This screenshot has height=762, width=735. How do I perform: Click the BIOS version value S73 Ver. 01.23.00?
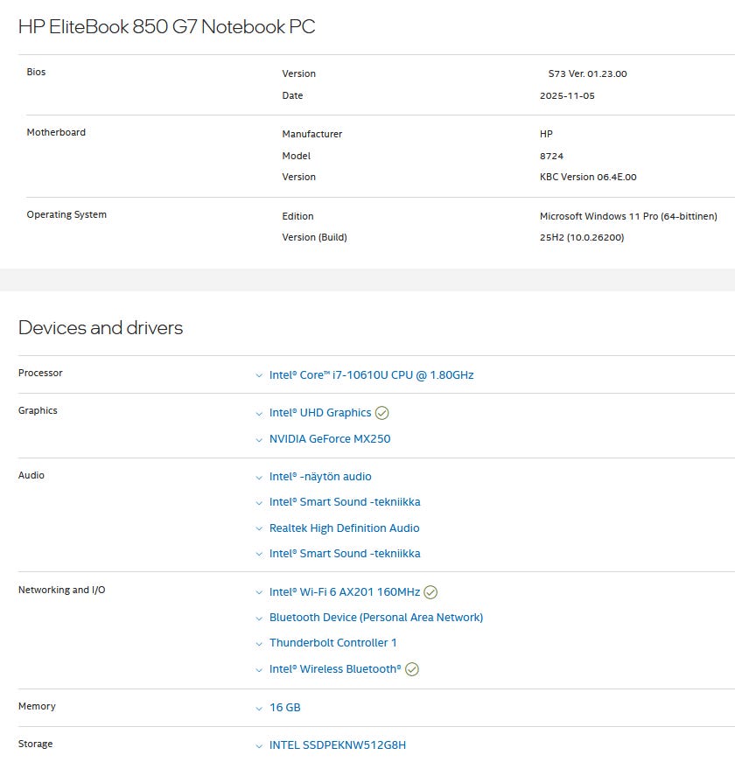(x=587, y=74)
